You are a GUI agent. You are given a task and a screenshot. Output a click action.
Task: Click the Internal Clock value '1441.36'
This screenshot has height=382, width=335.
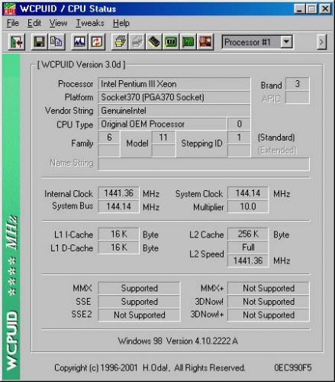pyautogui.click(x=118, y=193)
